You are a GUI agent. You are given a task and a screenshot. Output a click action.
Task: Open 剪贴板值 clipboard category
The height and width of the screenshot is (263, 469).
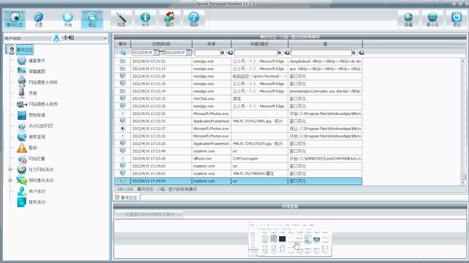pyautogui.click(x=37, y=115)
